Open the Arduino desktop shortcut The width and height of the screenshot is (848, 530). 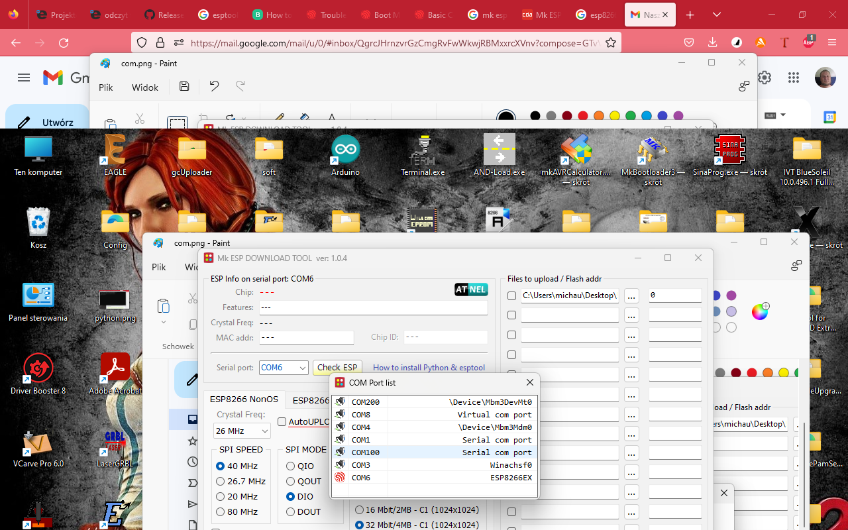pyautogui.click(x=345, y=155)
